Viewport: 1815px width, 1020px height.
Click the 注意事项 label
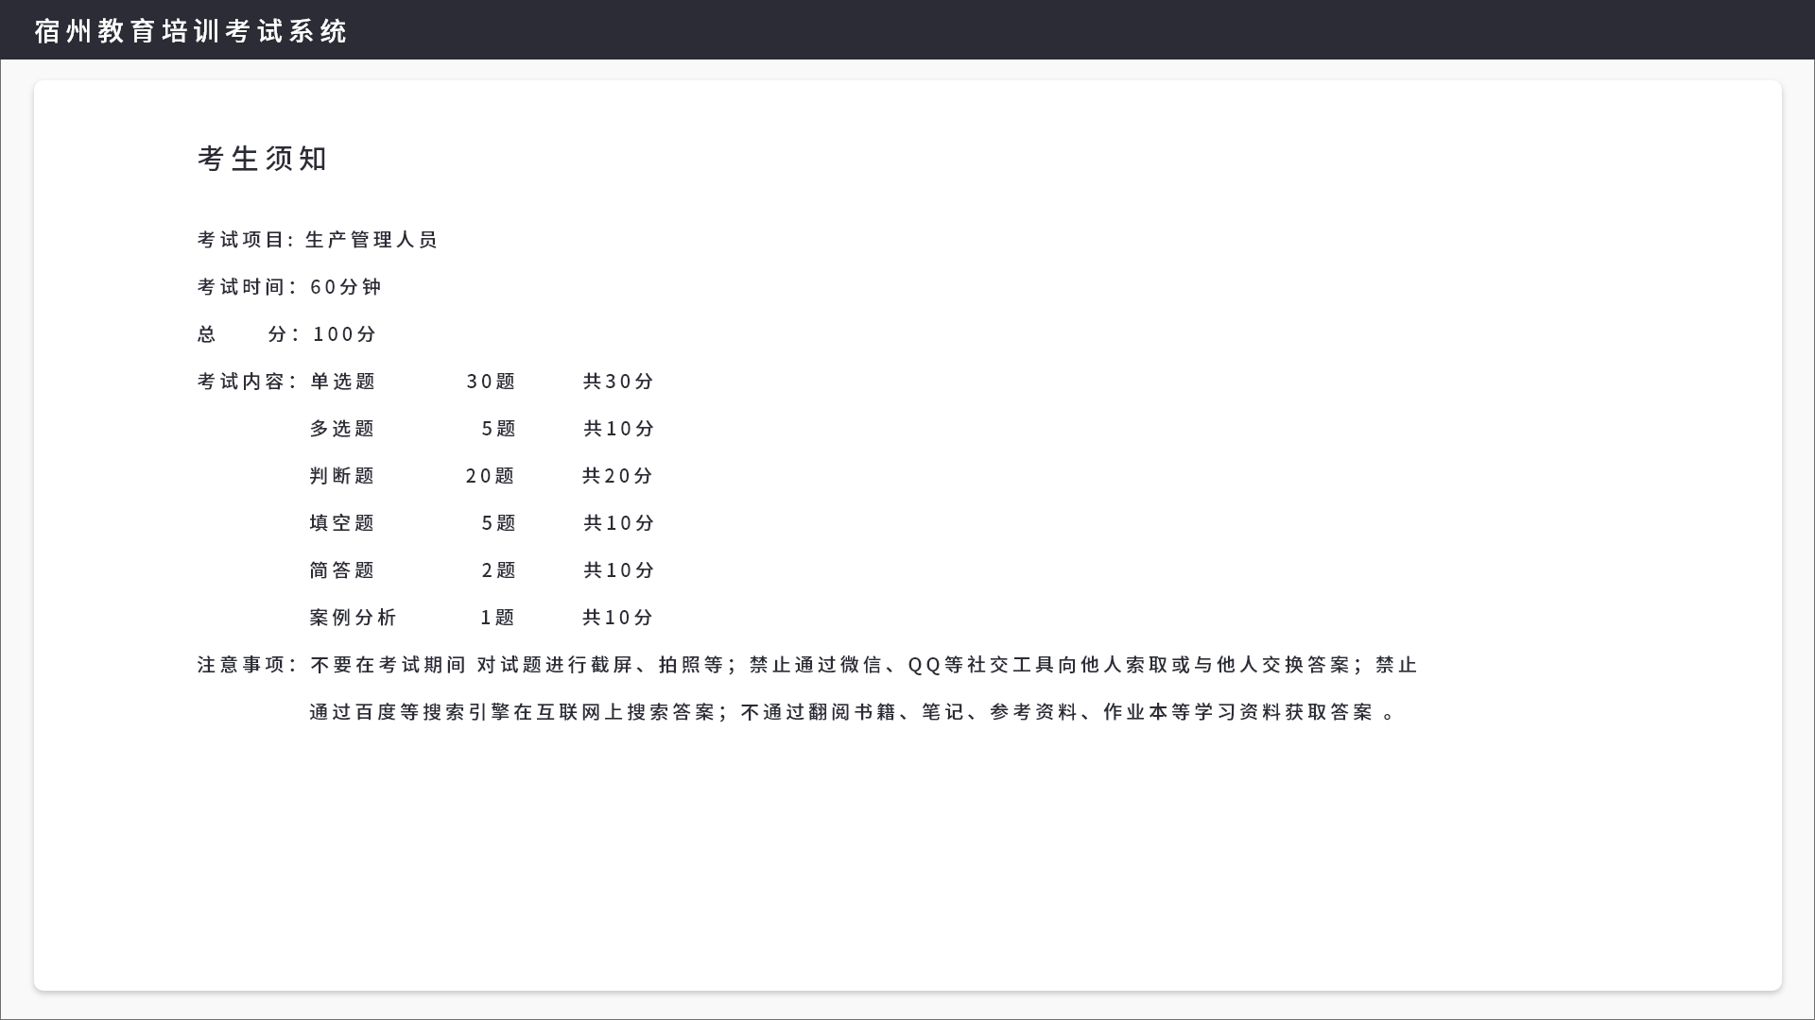(x=244, y=665)
